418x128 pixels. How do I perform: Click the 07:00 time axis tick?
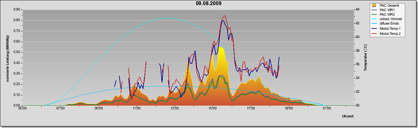coord(60,108)
